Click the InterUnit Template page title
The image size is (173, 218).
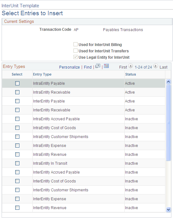[x=20, y=6]
